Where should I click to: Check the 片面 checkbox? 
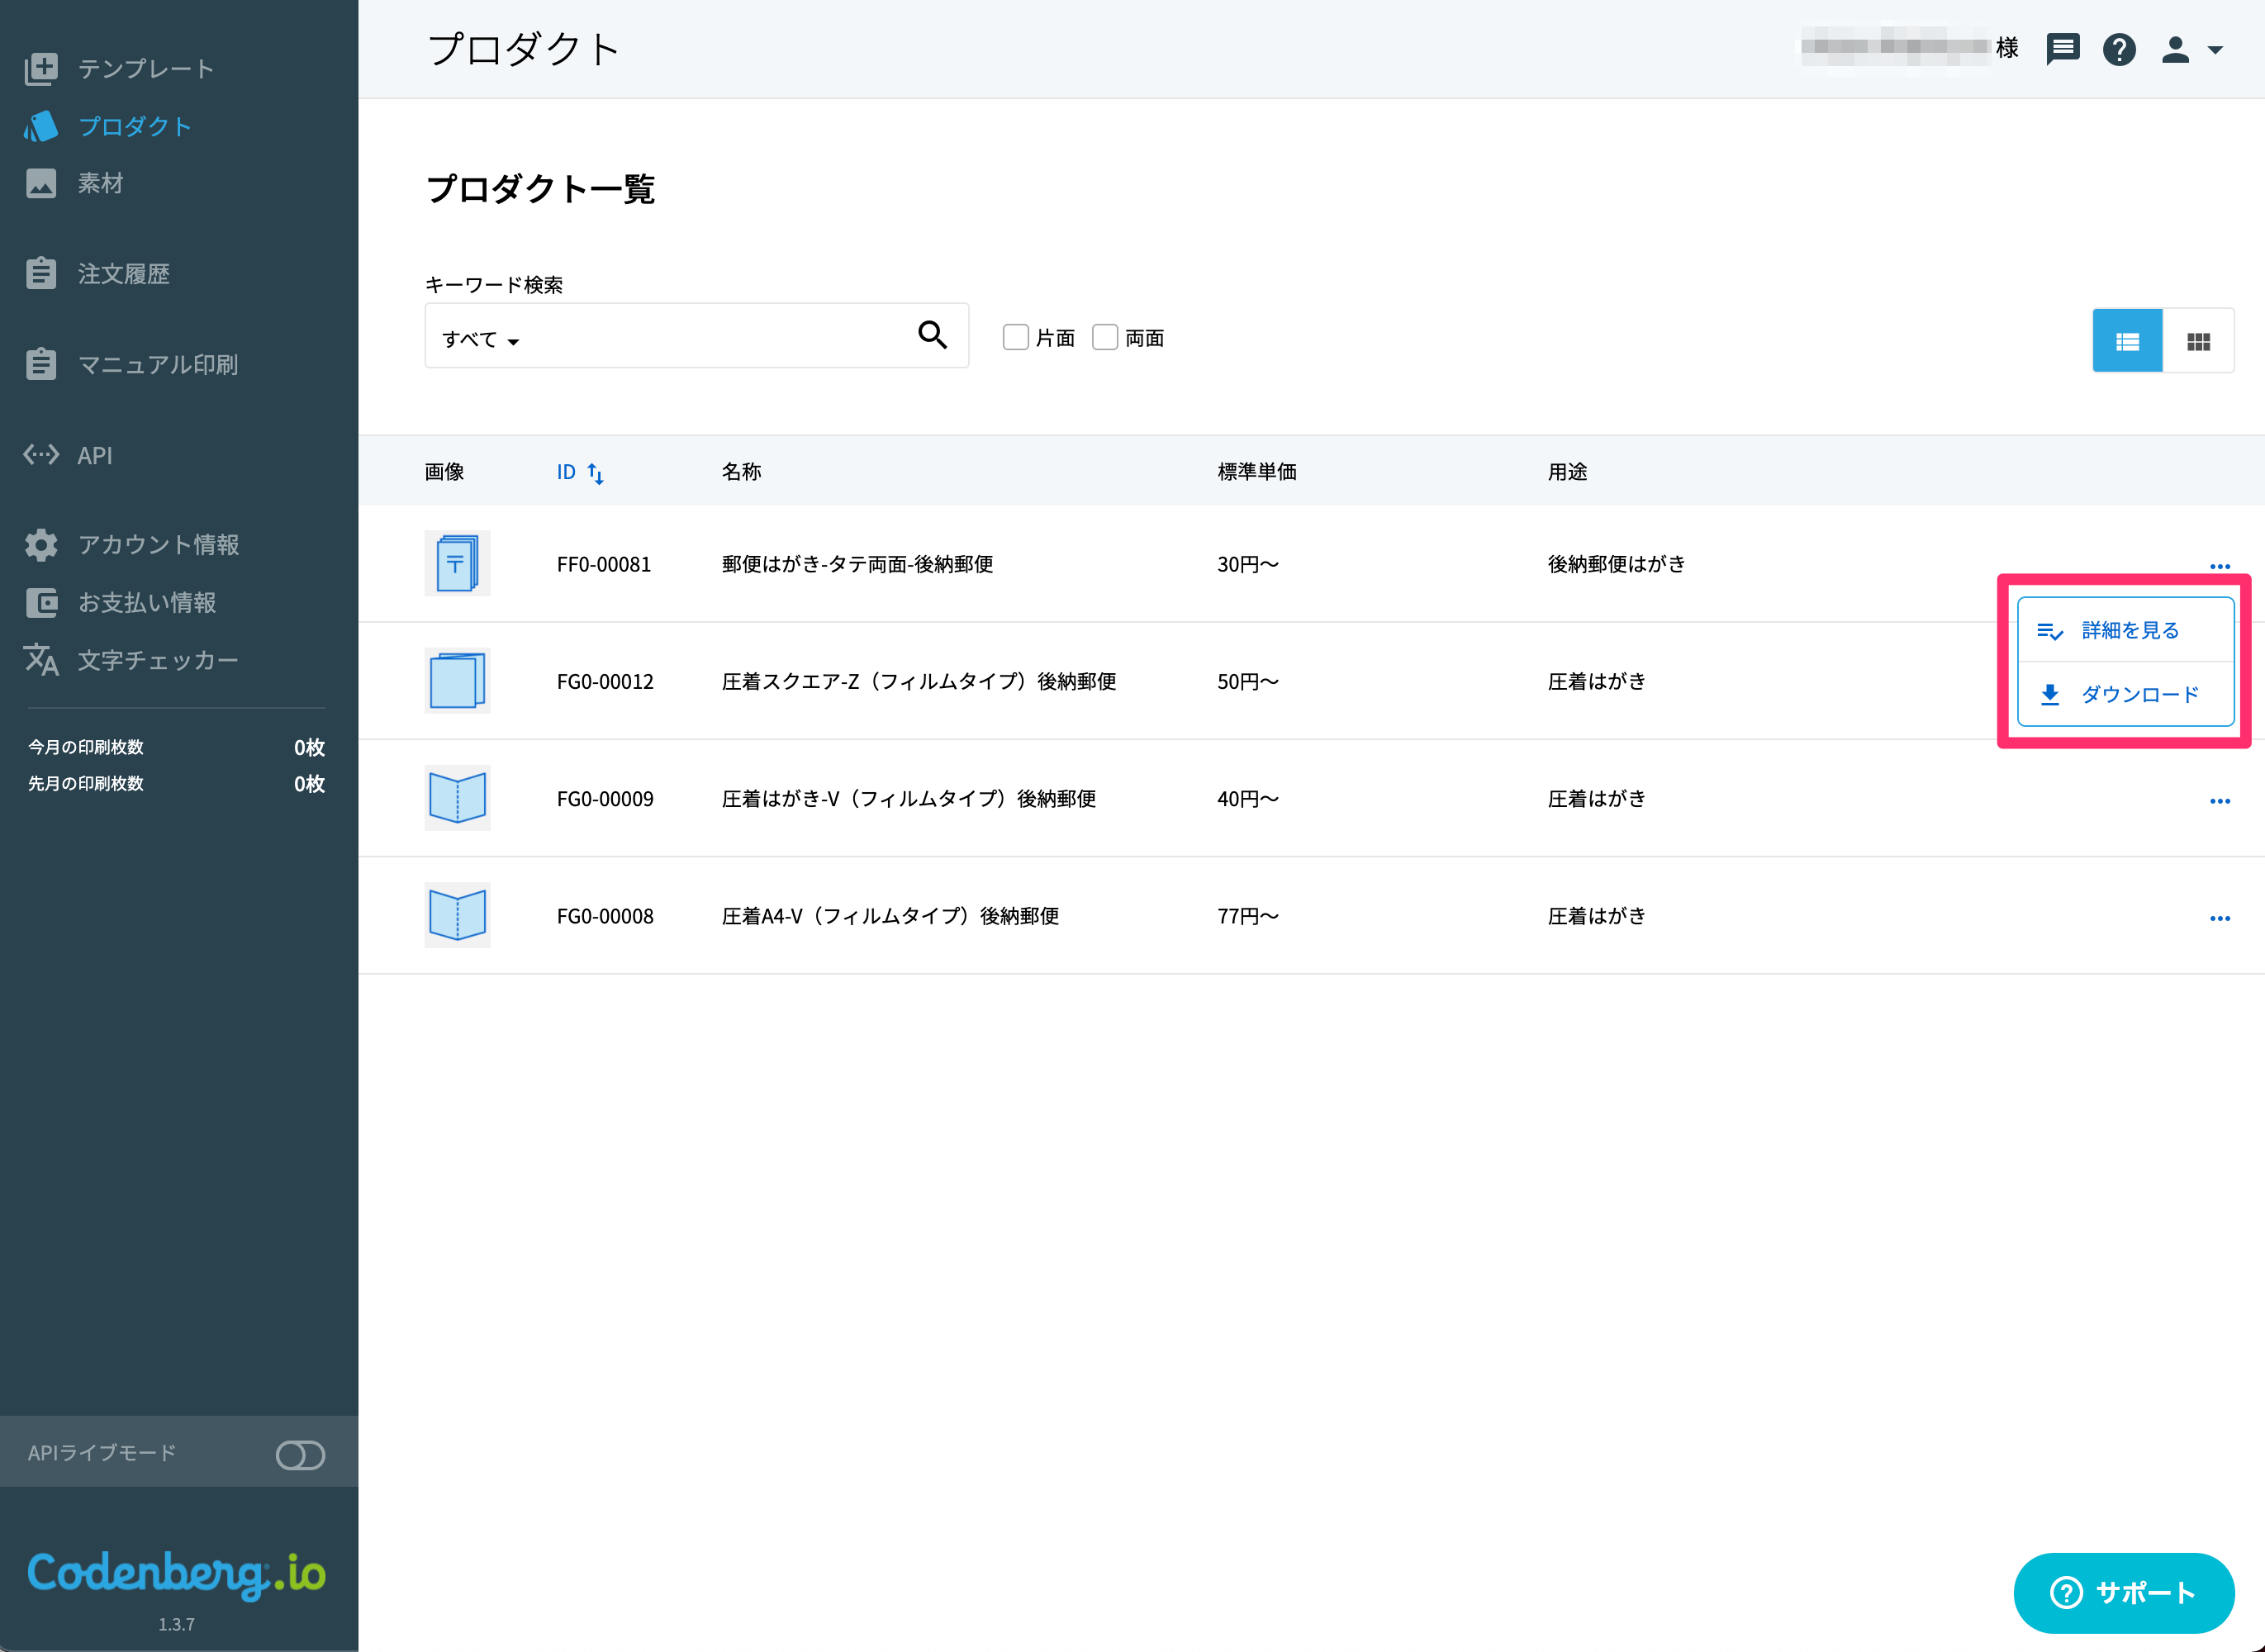click(x=1015, y=337)
